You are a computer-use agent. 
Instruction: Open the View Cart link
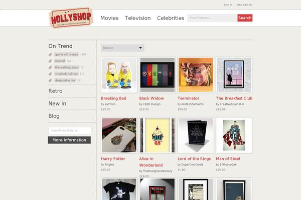[244, 5]
